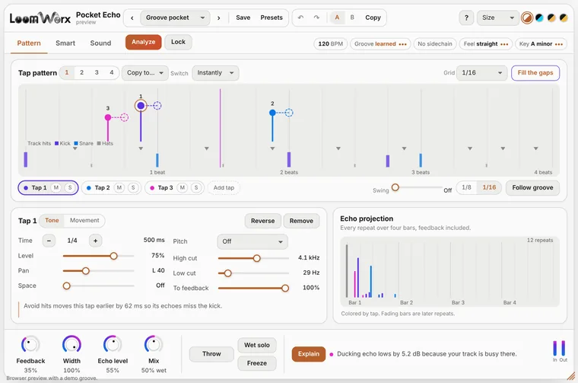The width and height of the screenshot is (578, 383).
Task: Select tap pattern 2
Action: [x=81, y=72]
